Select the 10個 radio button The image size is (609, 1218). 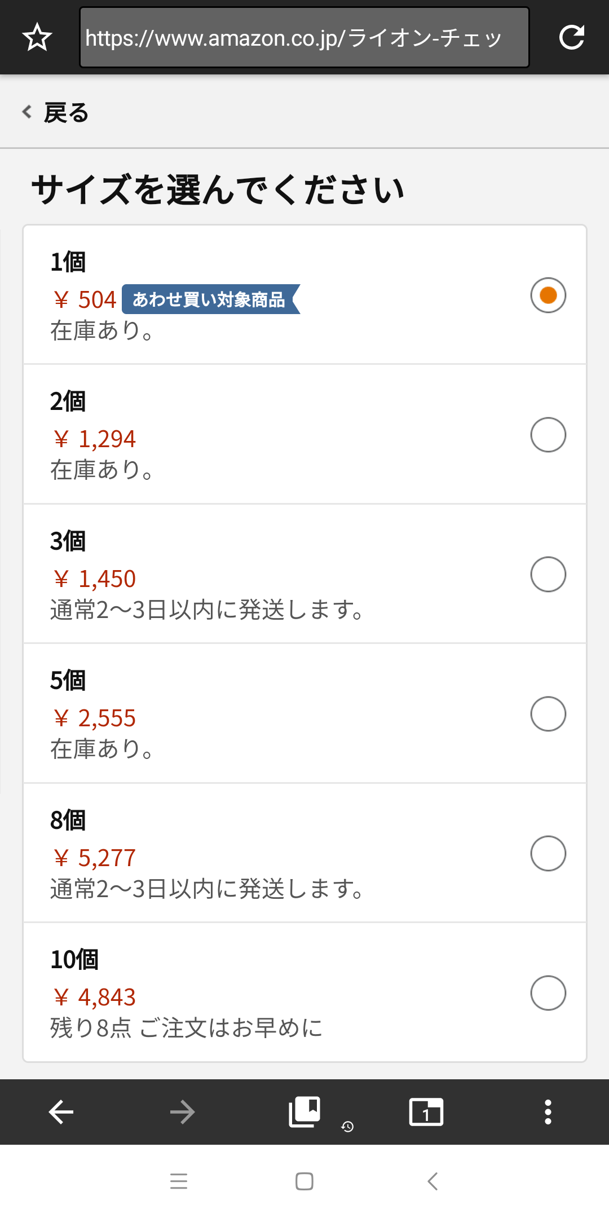(x=548, y=993)
